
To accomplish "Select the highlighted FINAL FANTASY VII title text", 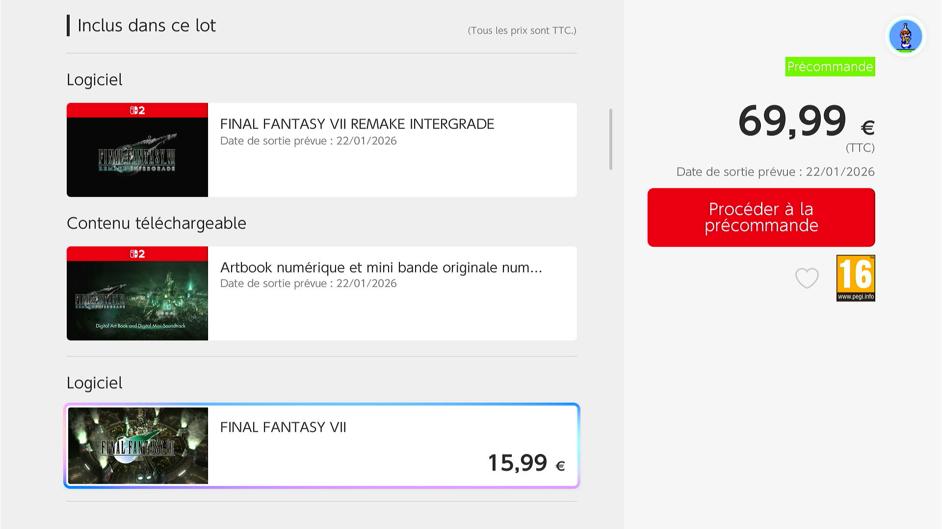I will coord(283,427).
